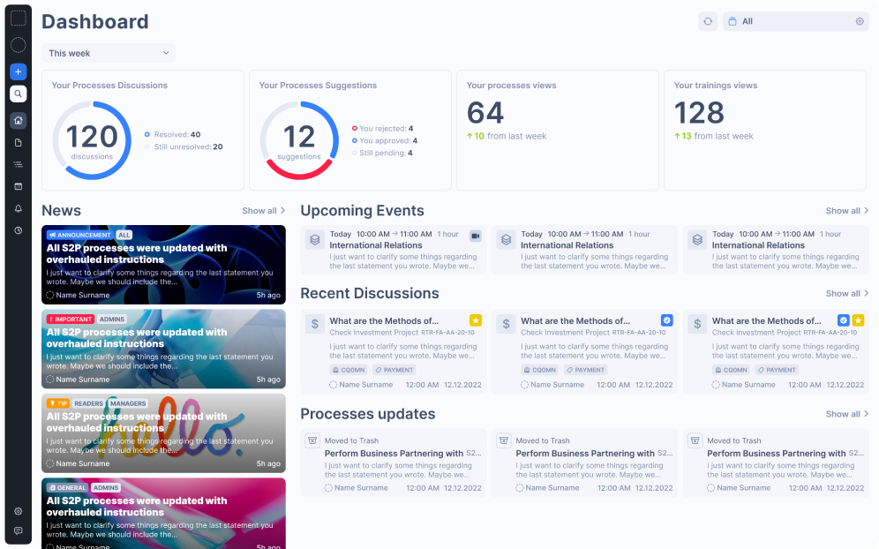Create a new item with the blue plus icon
879x549 pixels.
(x=18, y=71)
